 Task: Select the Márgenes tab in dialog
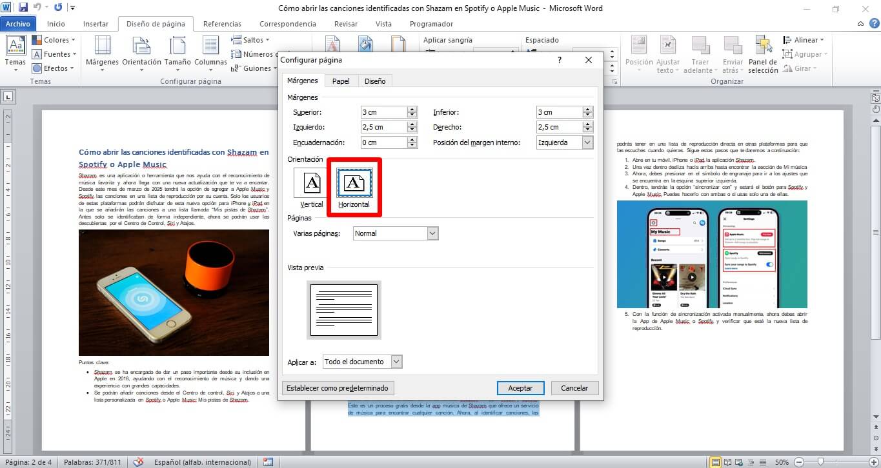pos(303,81)
